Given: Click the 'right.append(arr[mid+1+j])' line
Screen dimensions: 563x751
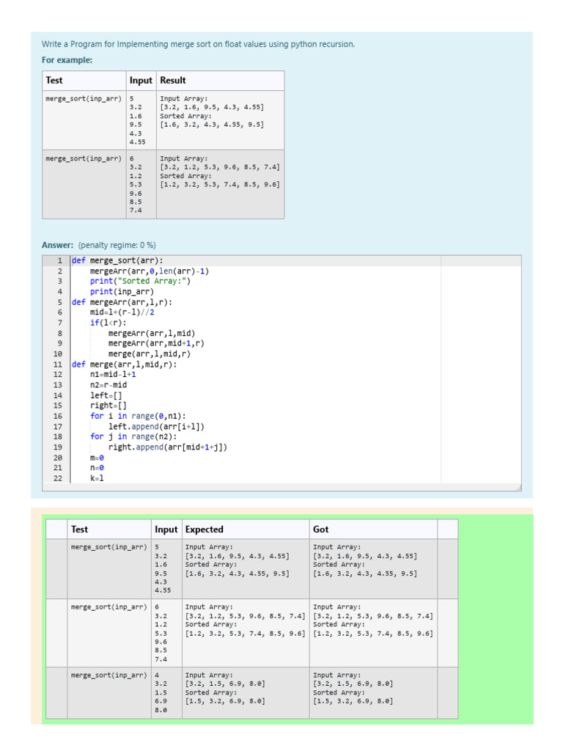Looking at the screenshot, I should click(x=168, y=447).
